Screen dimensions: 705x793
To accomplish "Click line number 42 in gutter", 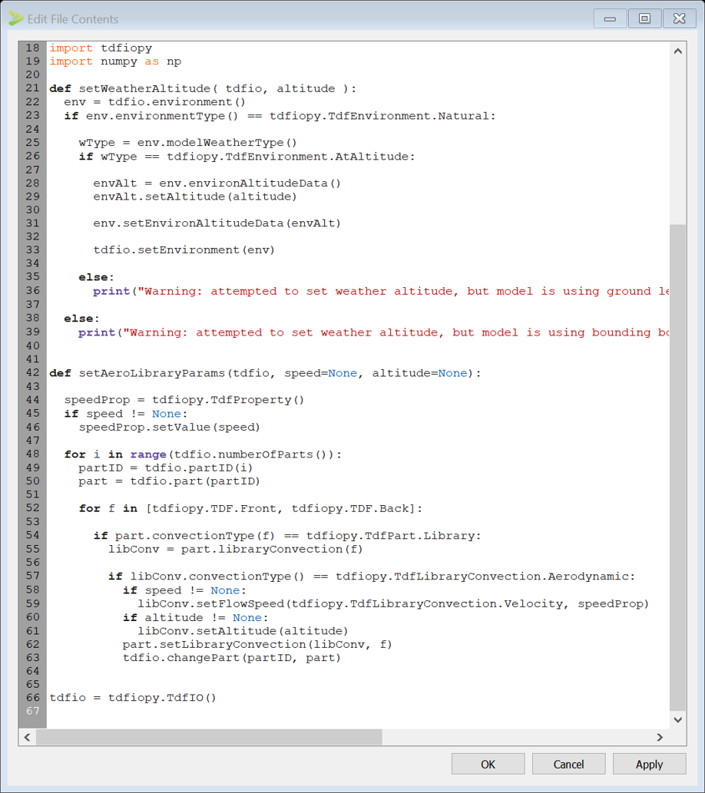I will (x=32, y=373).
